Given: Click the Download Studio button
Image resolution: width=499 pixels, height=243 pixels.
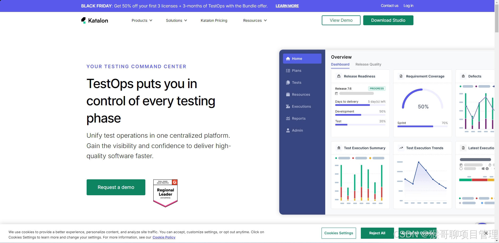Looking at the screenshot, I should pyautogui.click(x=388, y=20).
